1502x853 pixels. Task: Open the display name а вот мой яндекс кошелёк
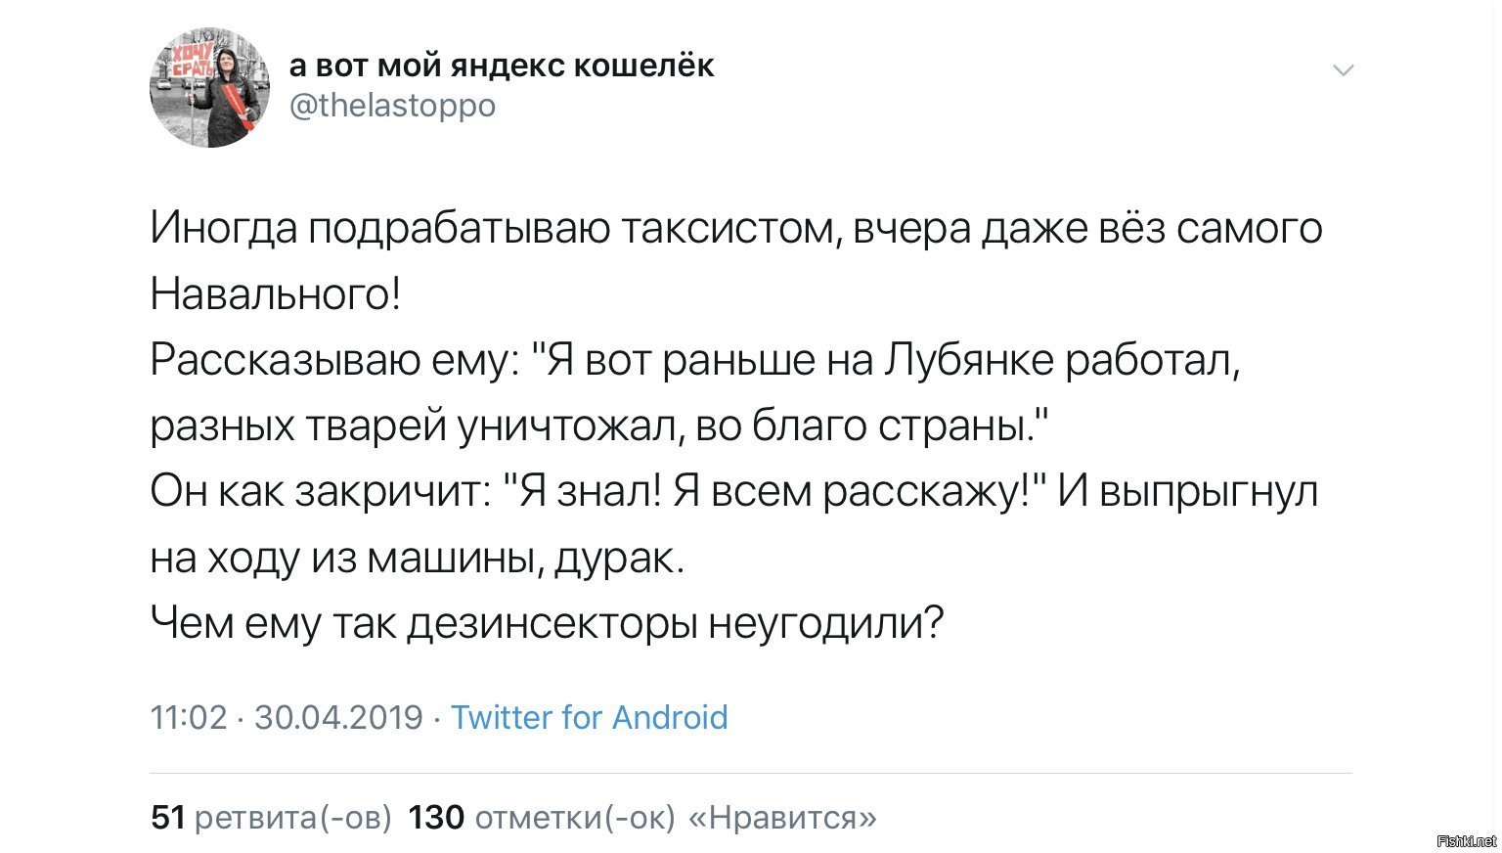point(502,65)
